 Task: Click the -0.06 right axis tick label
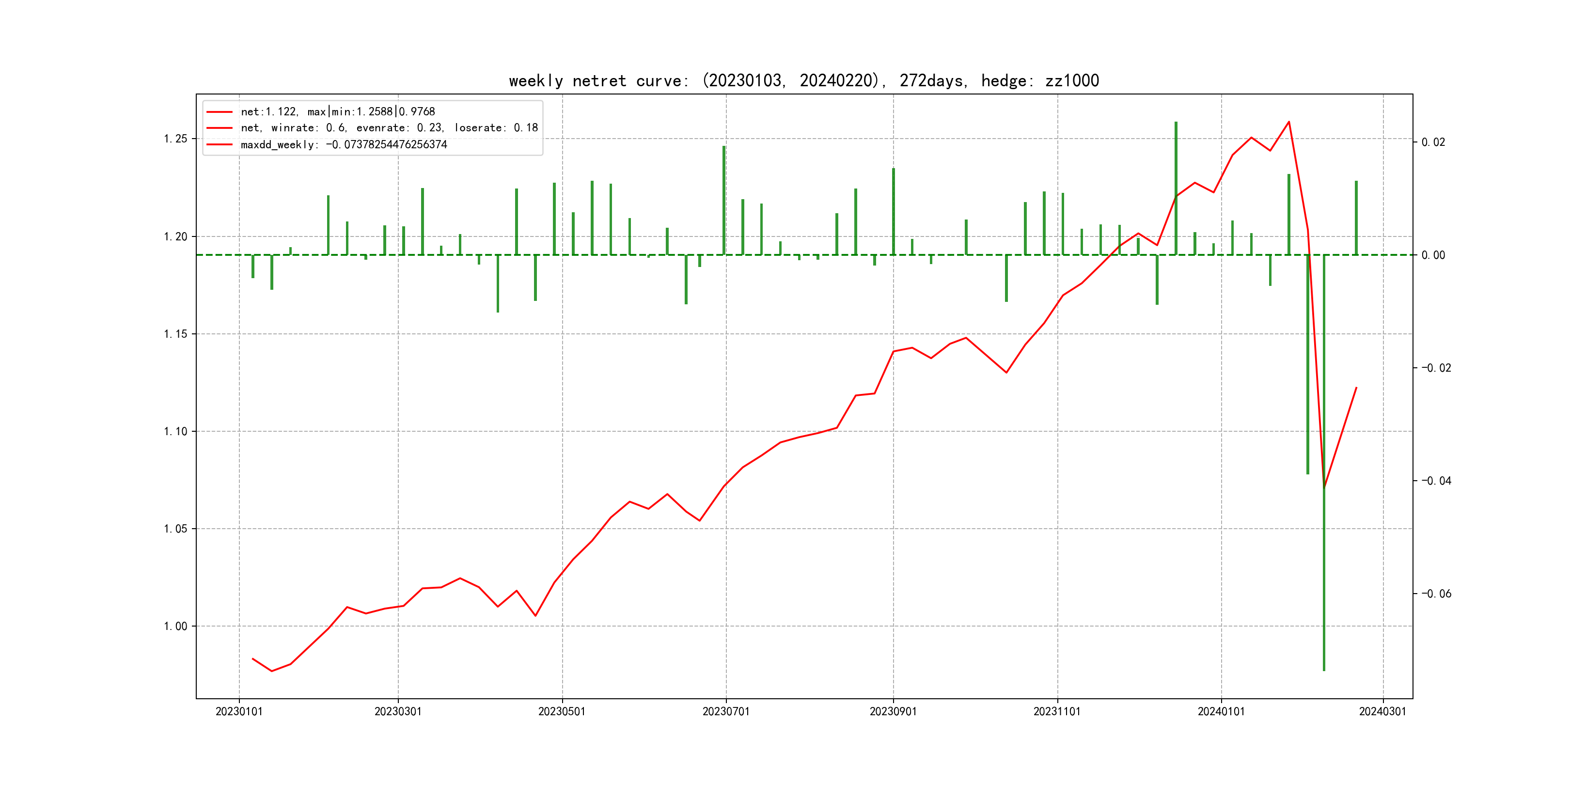[1436, 594]
